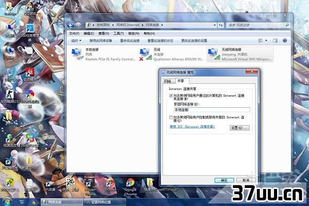Expand breadcrumb arrow after 网络和 Internet
309x206 pixels.
coord(143,25)
